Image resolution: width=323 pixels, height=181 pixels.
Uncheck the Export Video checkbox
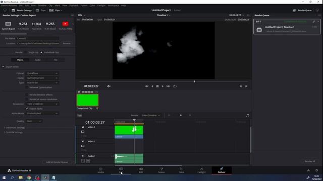3,67
